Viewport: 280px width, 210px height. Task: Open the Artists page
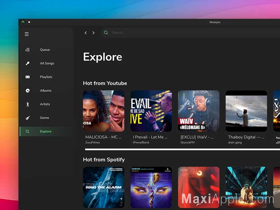click(45, 104)
